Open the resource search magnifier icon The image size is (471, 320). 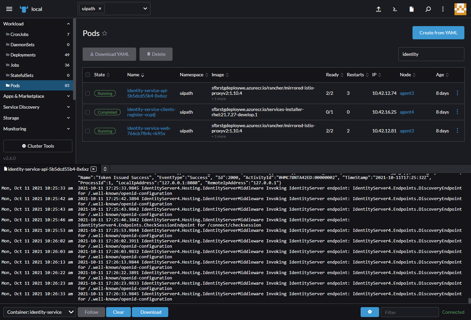(x=428, y=9)
